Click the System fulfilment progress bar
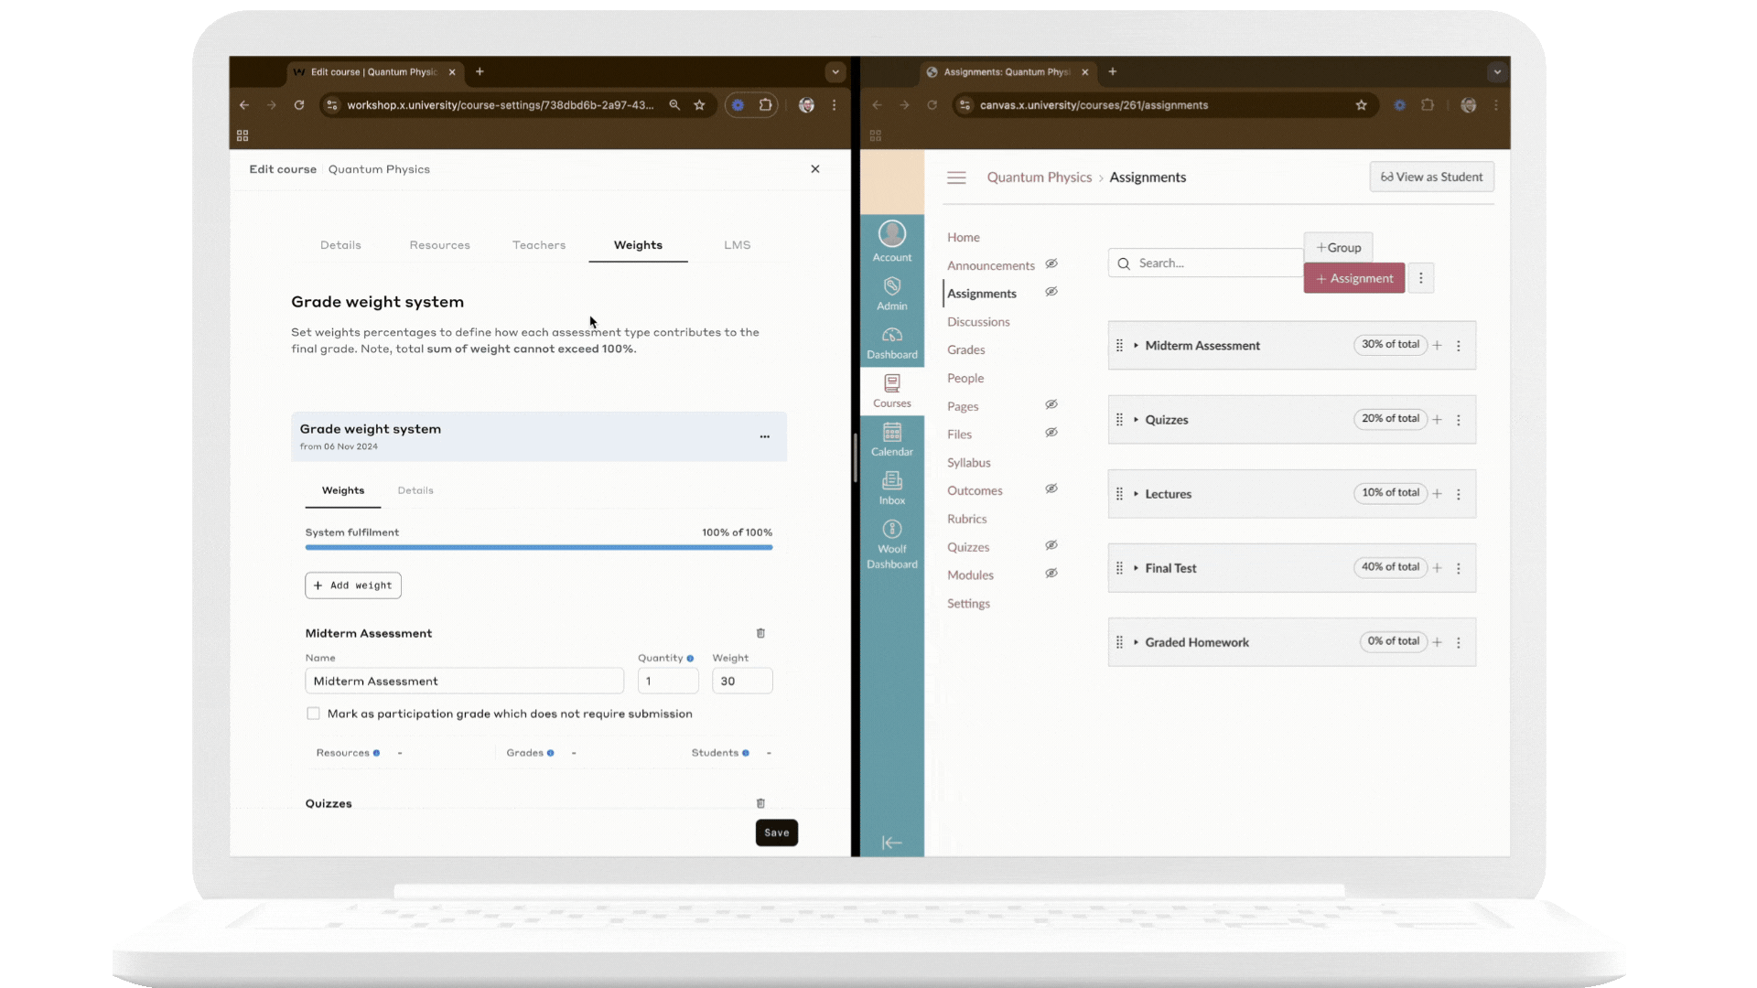 pos(538,547)
